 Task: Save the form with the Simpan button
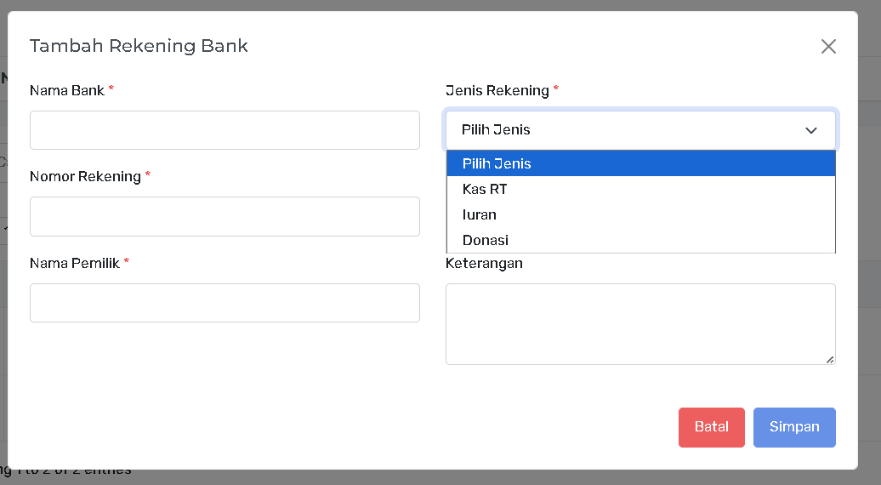794,427
